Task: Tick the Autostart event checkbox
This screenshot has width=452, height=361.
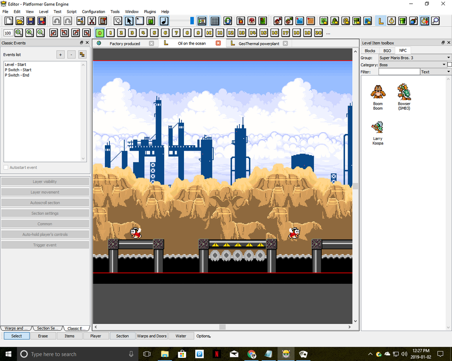Action: 6,167
